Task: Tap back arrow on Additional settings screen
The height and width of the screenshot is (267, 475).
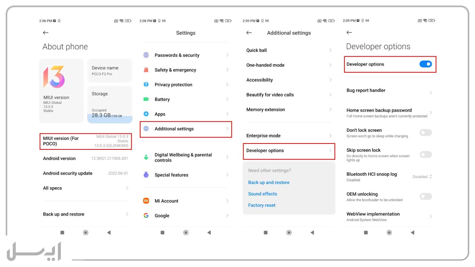Action: (x=249, y=33)
